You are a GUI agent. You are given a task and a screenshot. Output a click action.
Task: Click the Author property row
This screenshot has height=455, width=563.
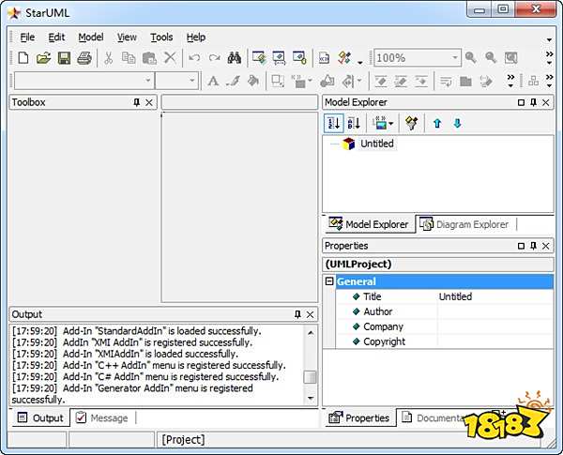coord(445,311)
